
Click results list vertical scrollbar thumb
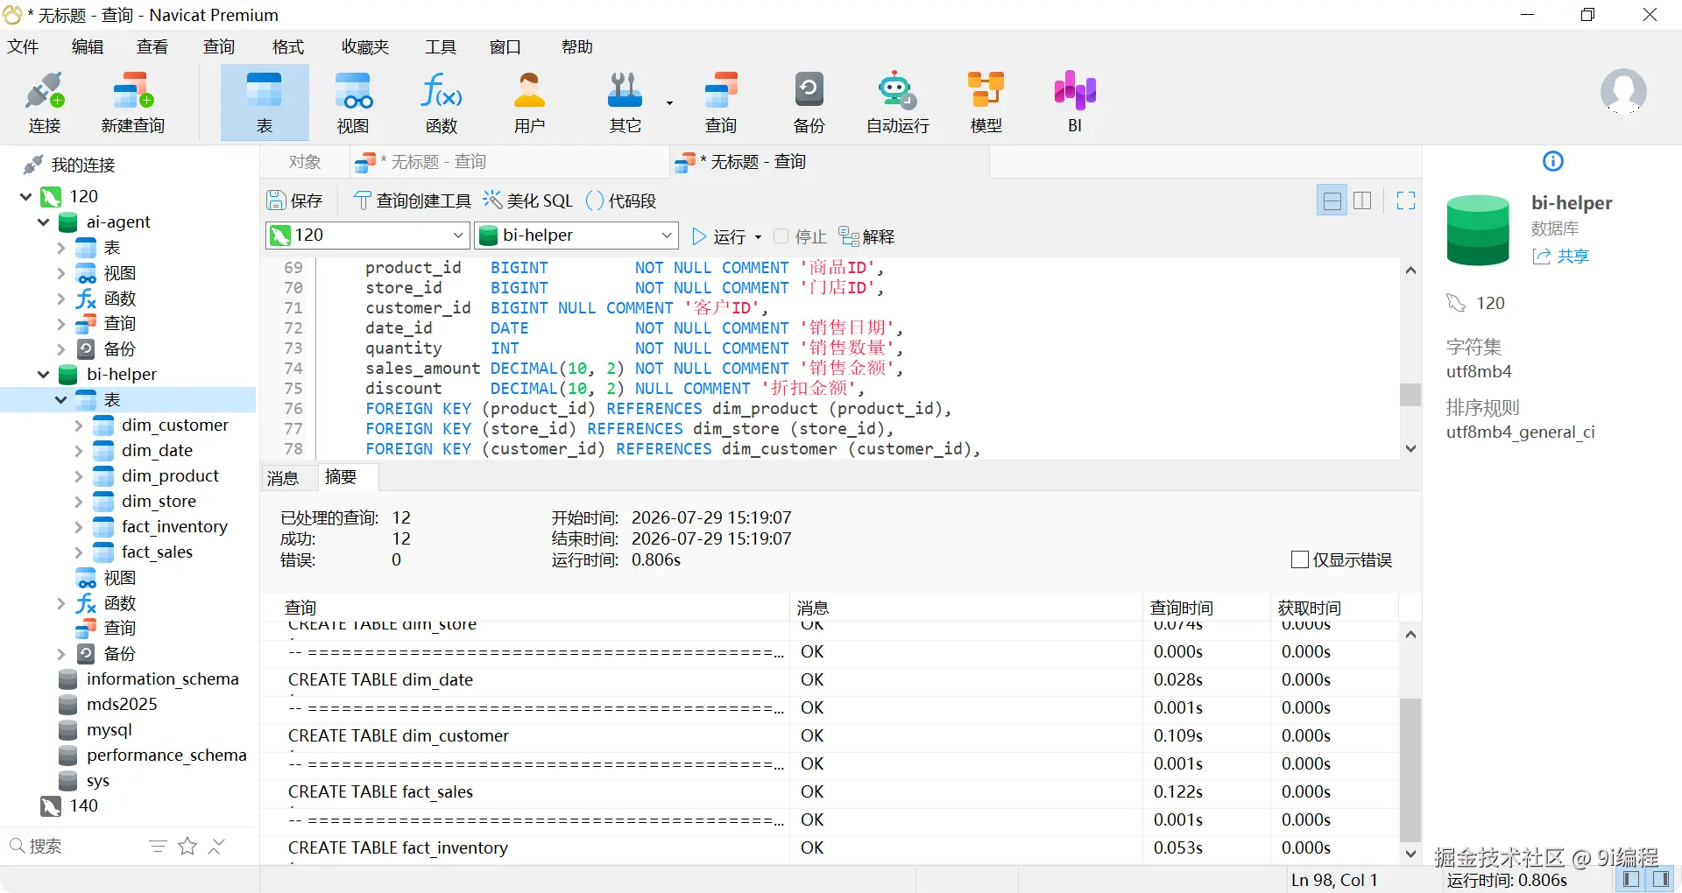[1410, 770]
